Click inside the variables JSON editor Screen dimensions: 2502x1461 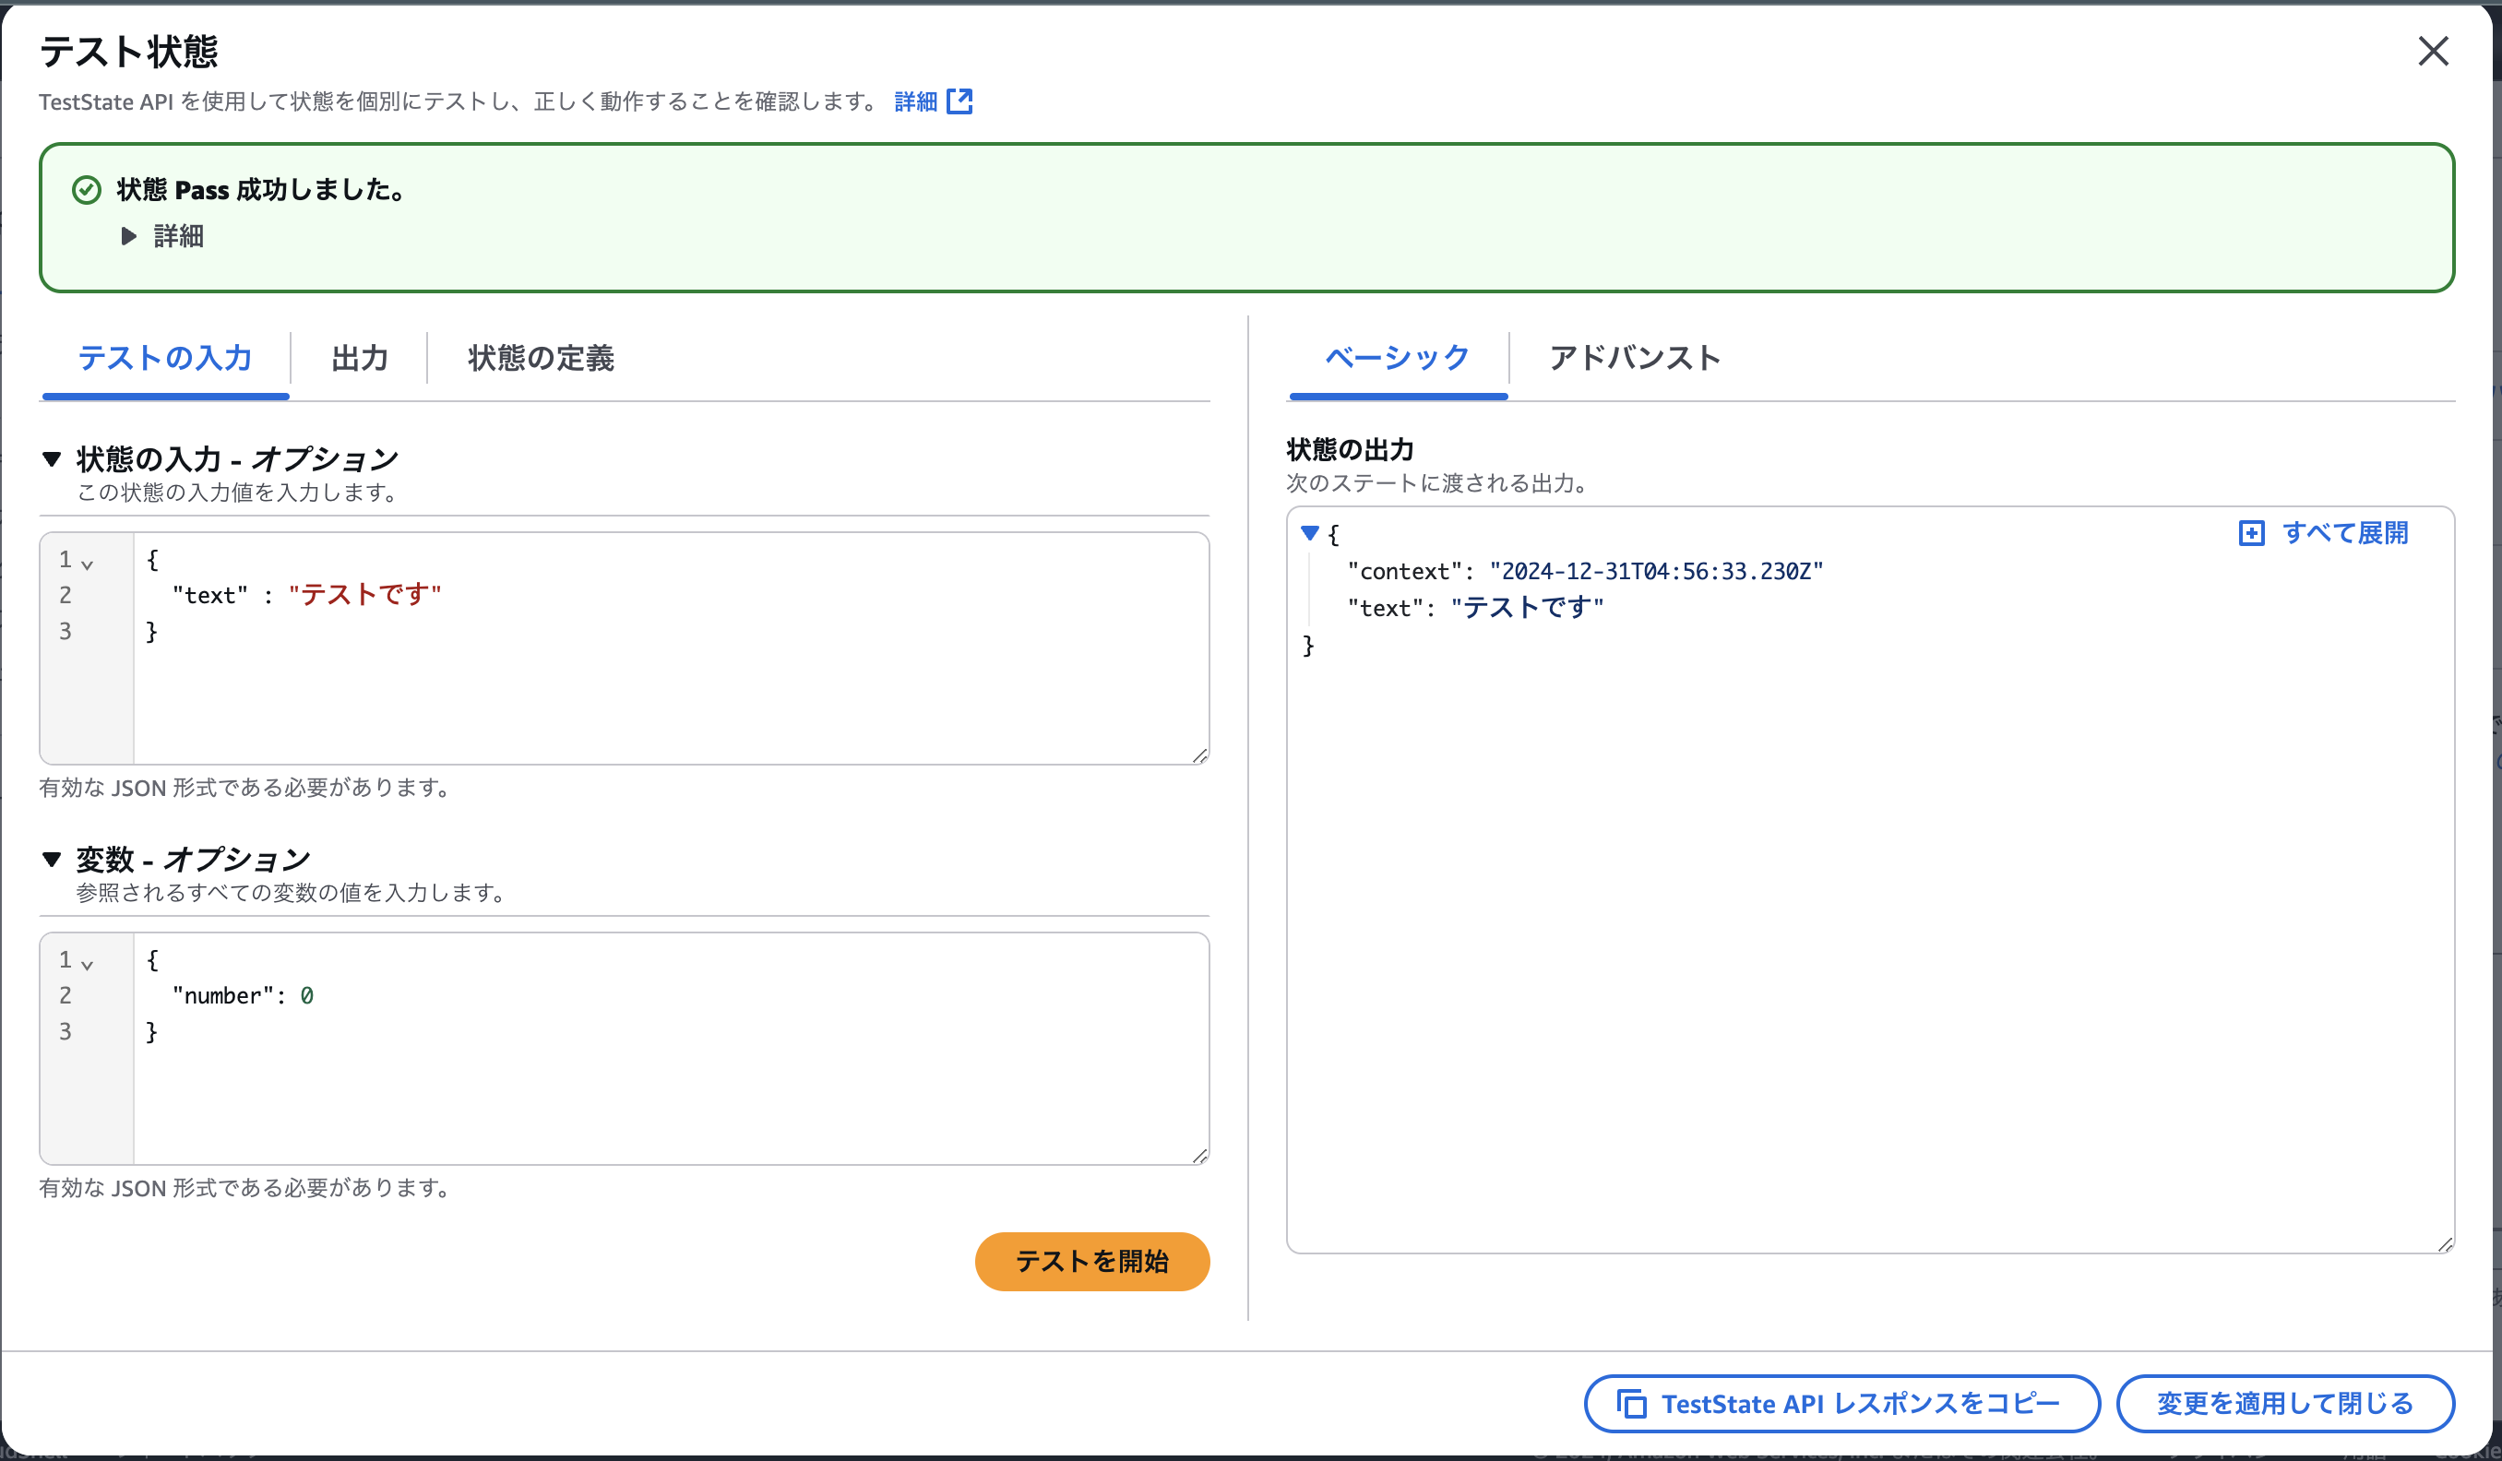[596, 1042]
